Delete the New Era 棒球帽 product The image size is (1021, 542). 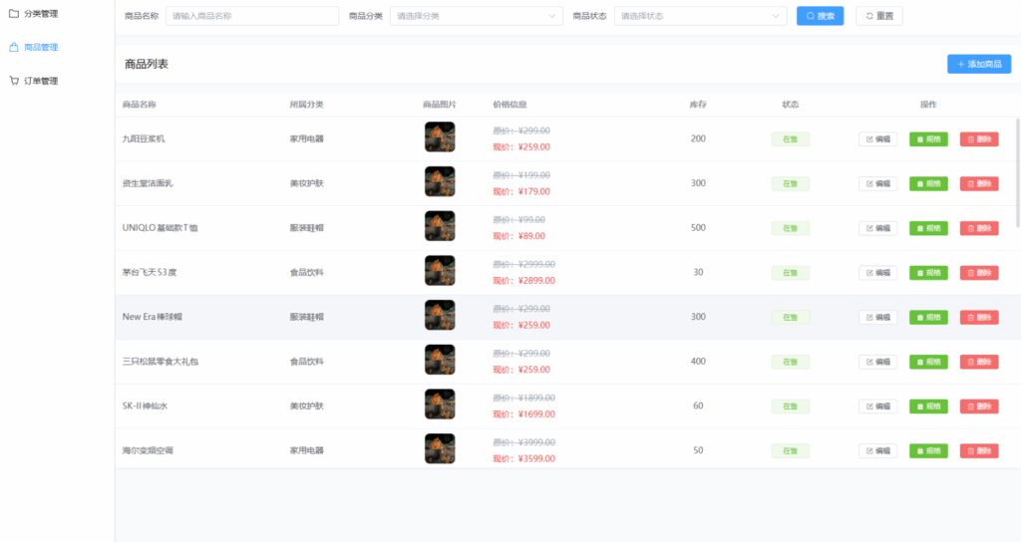(x=979, y=318)
